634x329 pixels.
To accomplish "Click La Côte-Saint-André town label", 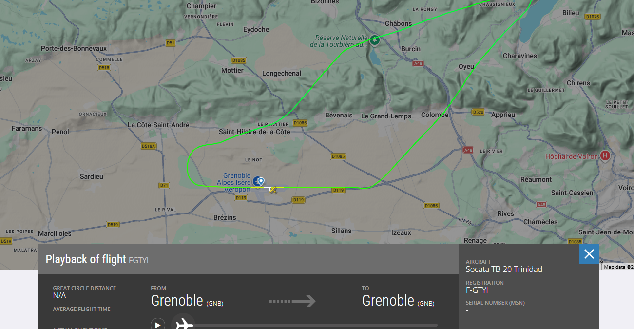I will 158,125.
